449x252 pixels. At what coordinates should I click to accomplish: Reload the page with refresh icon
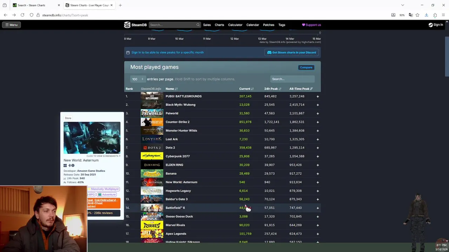(22, 15)
